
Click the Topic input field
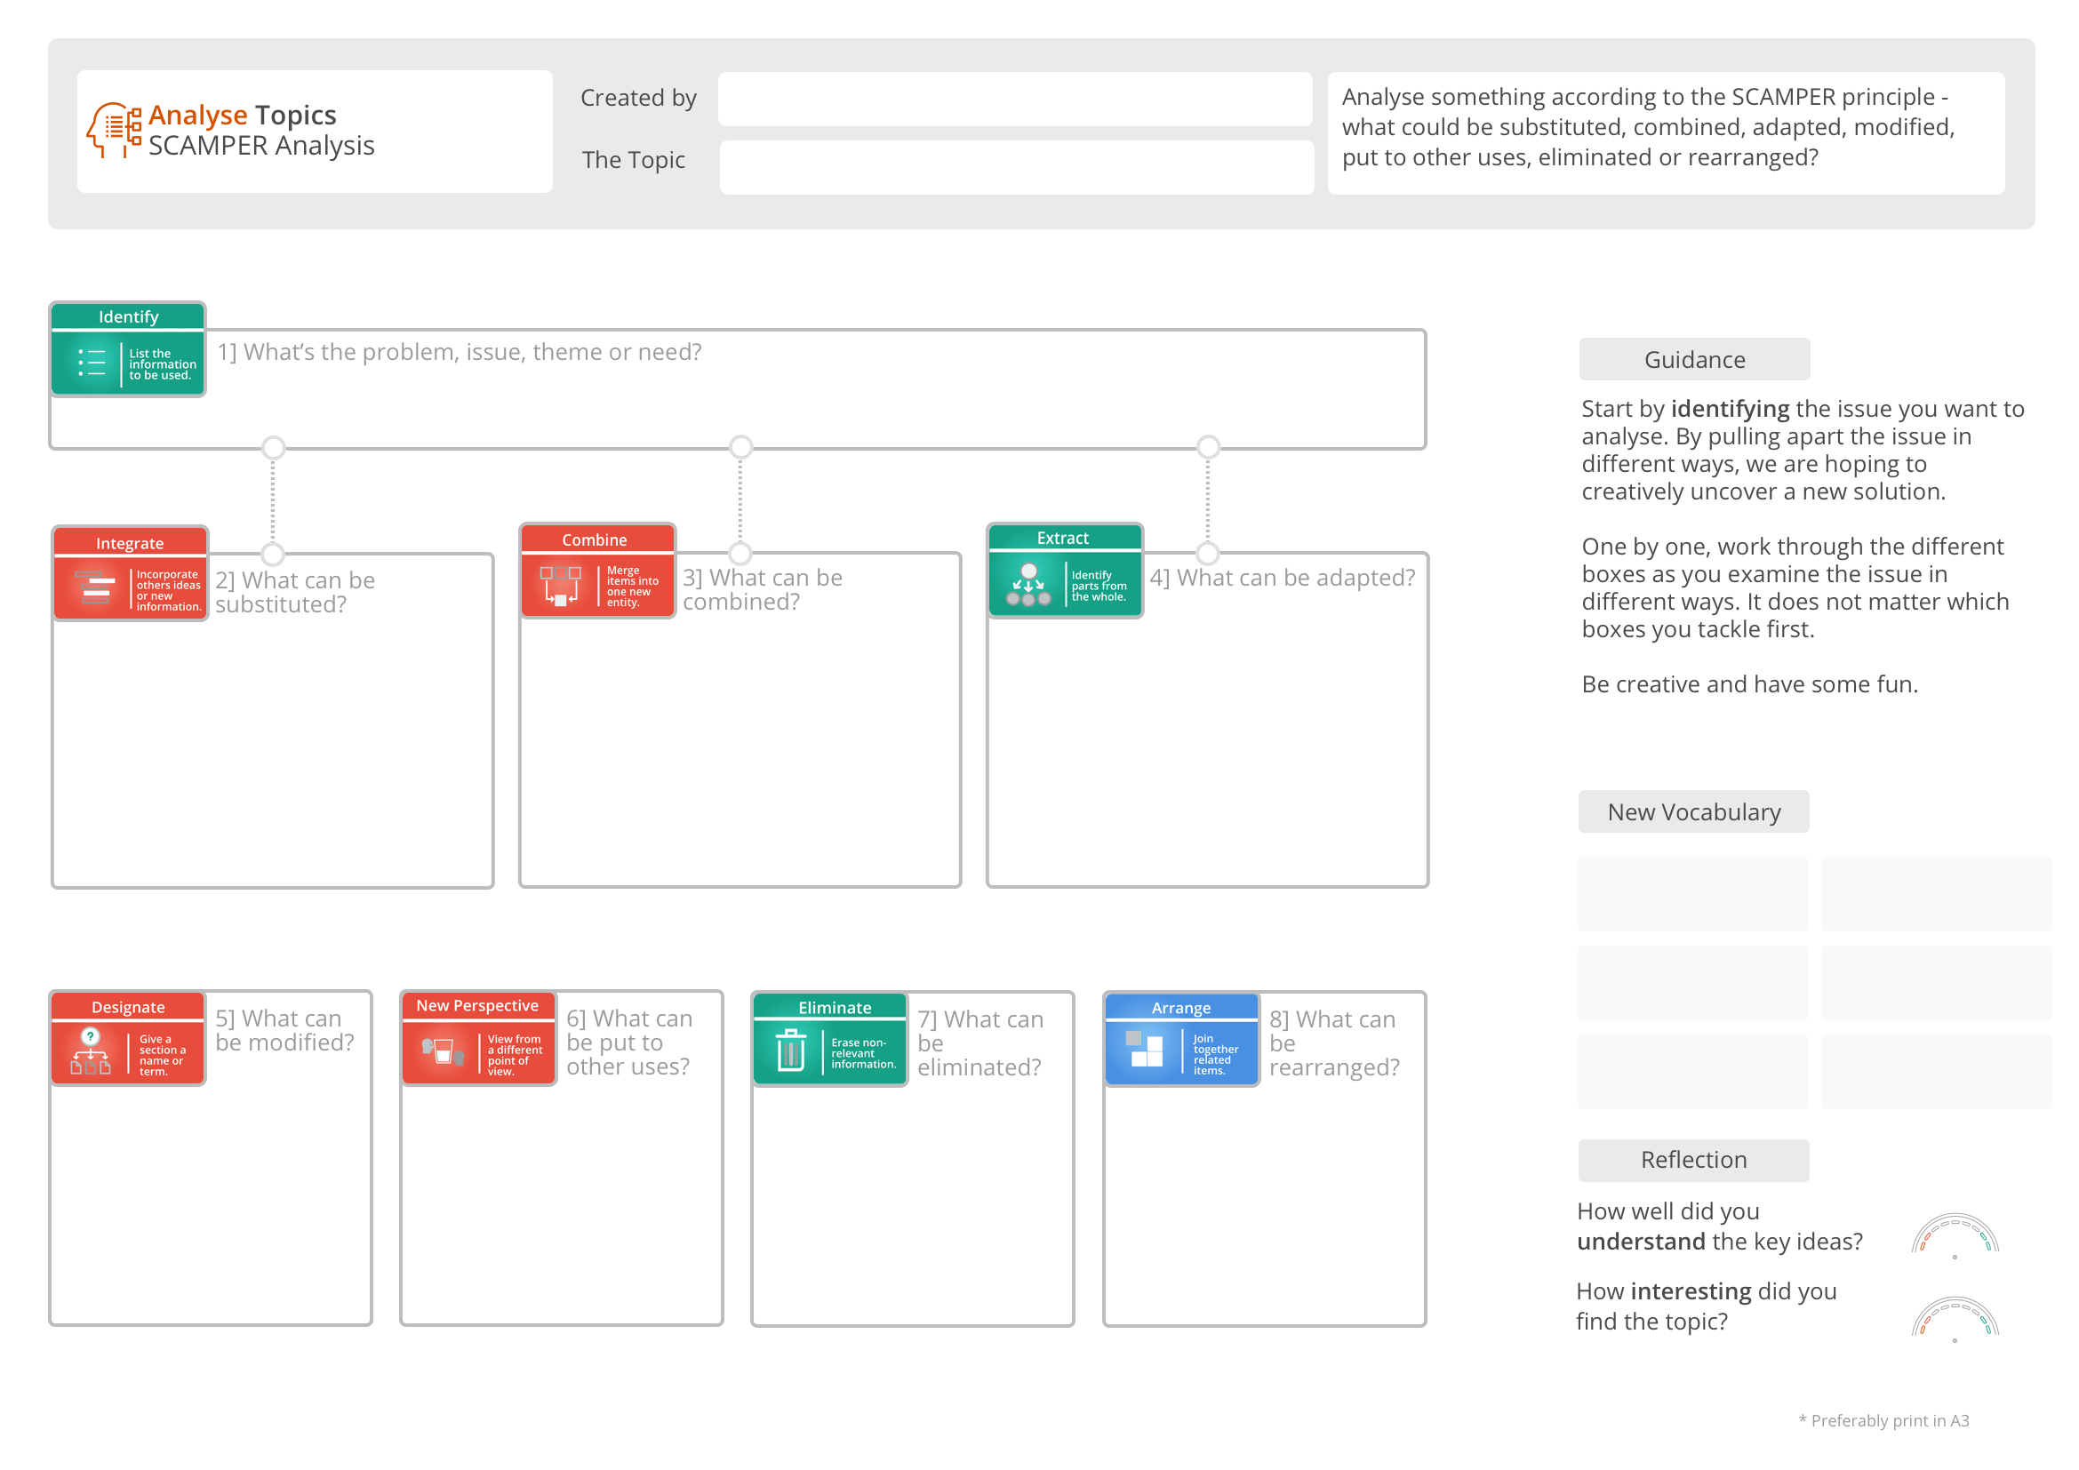pyautogui.click(x=1014, y=164)
